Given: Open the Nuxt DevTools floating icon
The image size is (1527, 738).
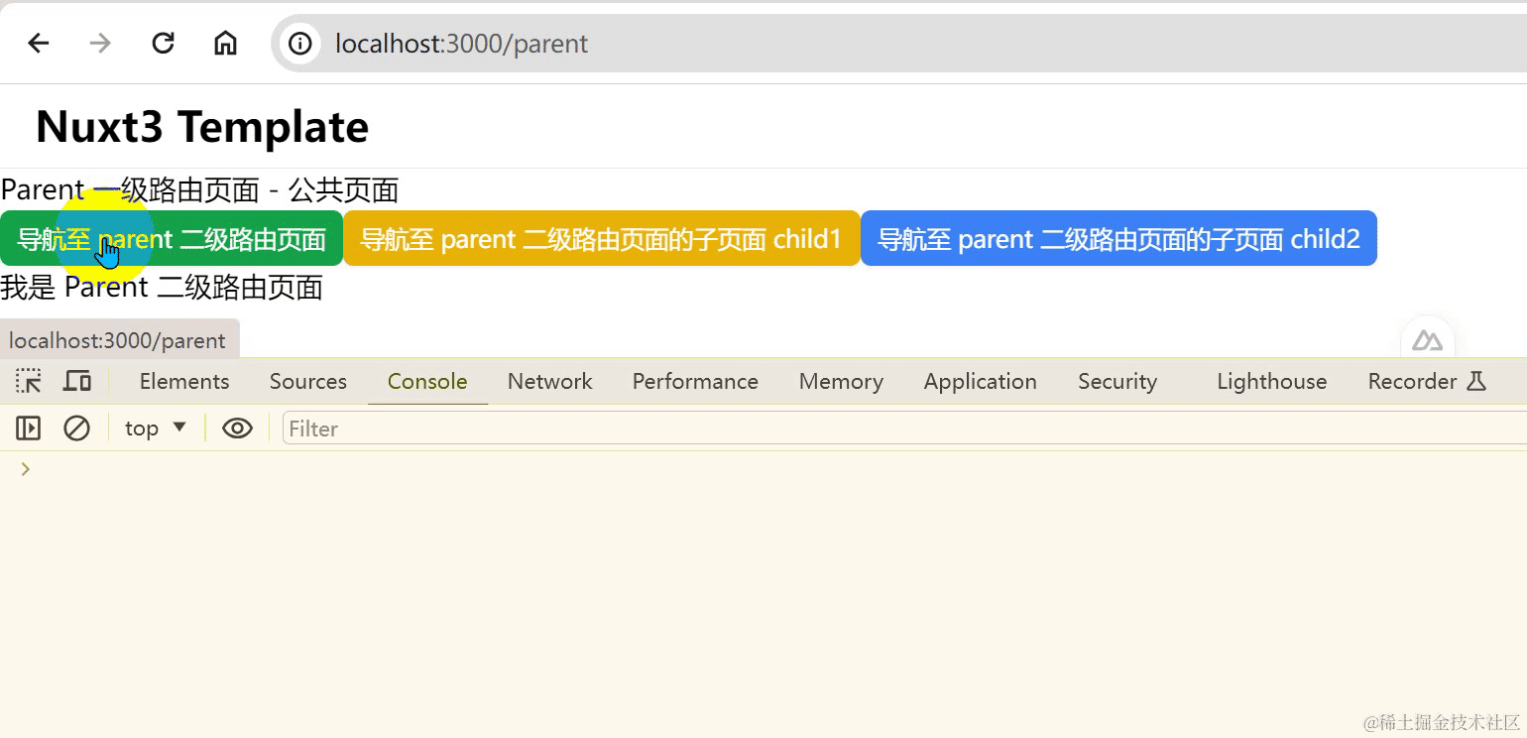Looking at the screenshot, I should coord(1428,341).
